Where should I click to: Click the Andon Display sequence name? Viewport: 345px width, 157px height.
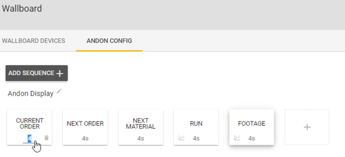pos(31,94)
